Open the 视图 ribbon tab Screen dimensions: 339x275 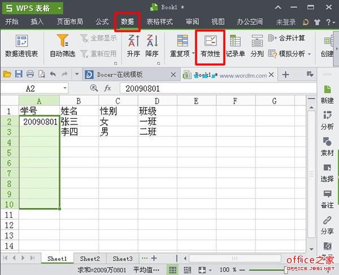(x=218, y=22)
